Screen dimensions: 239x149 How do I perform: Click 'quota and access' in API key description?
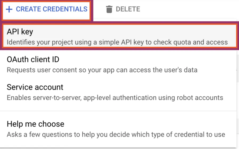tap(200, 42)
